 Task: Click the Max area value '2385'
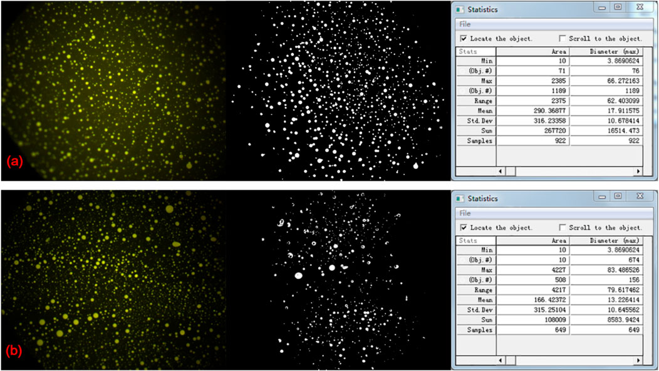[559, 81]
